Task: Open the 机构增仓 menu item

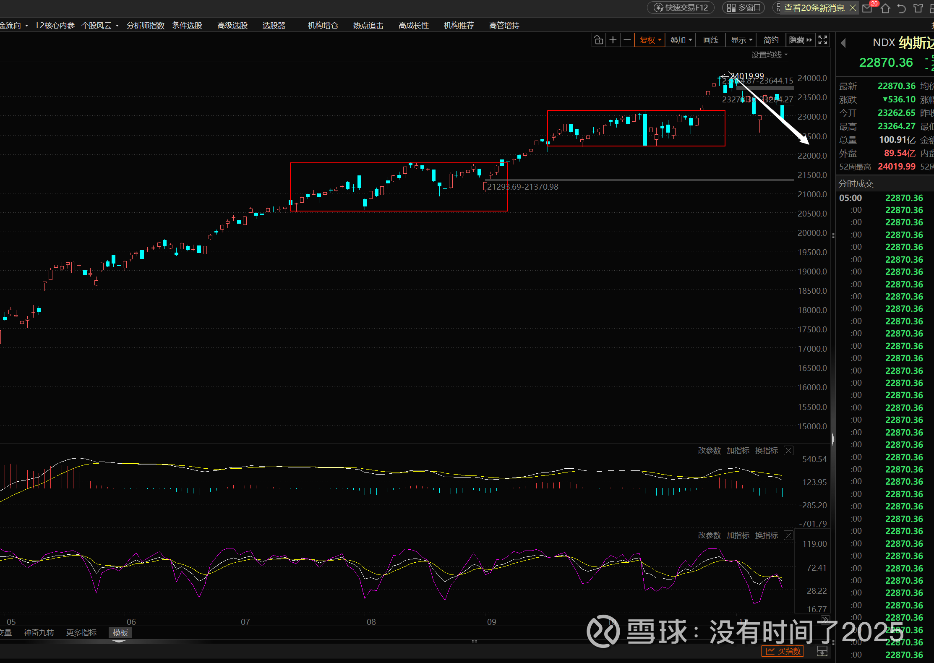Action: [x=323, y=26]
